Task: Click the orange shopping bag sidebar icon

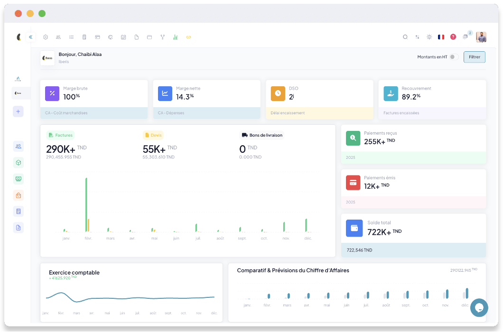Action: click(19, 195)
